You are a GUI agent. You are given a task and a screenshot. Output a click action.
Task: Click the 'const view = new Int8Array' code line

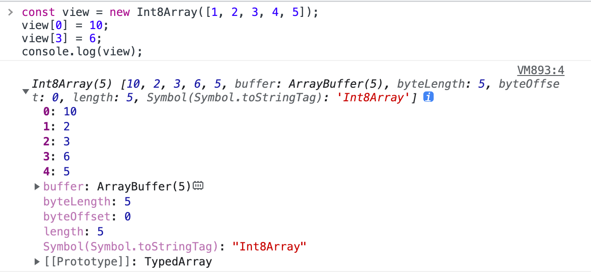170,12
